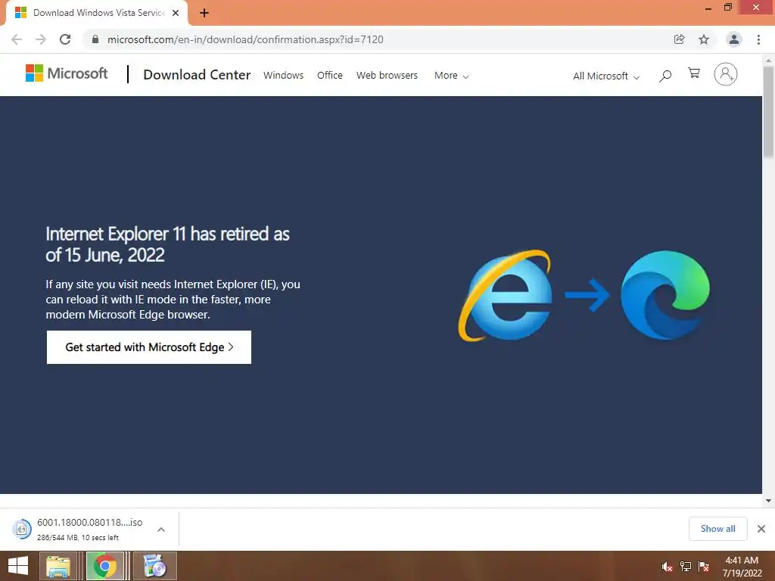
Task: Close the downloads bar
Action: click(761, 529)
